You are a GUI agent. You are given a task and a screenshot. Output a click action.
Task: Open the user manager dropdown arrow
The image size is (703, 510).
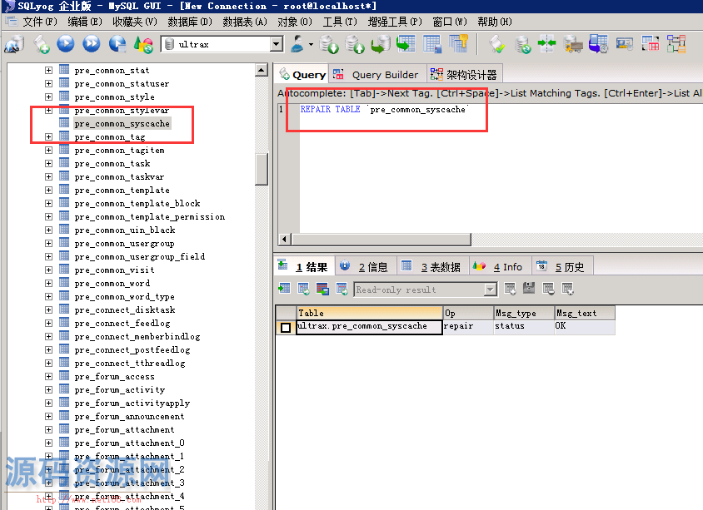[311, 44]
